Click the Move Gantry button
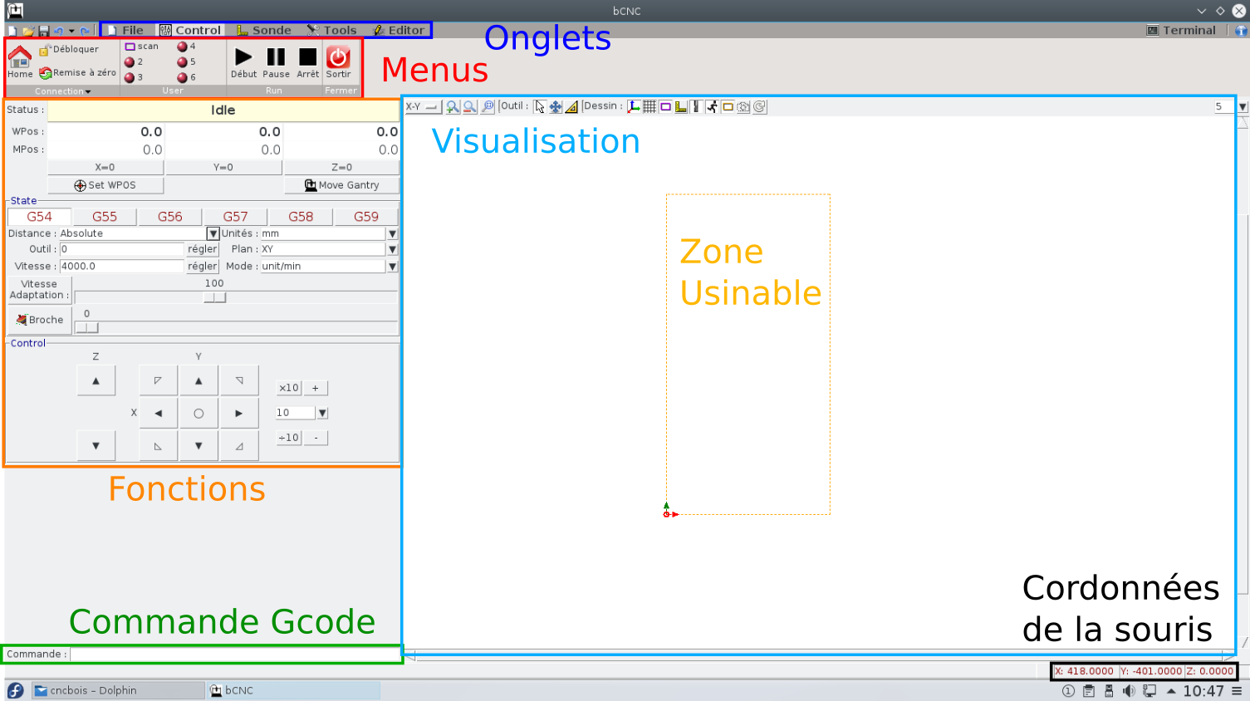Image resolution: width=1250 pixels, height=701 pixels. (341, 185)
